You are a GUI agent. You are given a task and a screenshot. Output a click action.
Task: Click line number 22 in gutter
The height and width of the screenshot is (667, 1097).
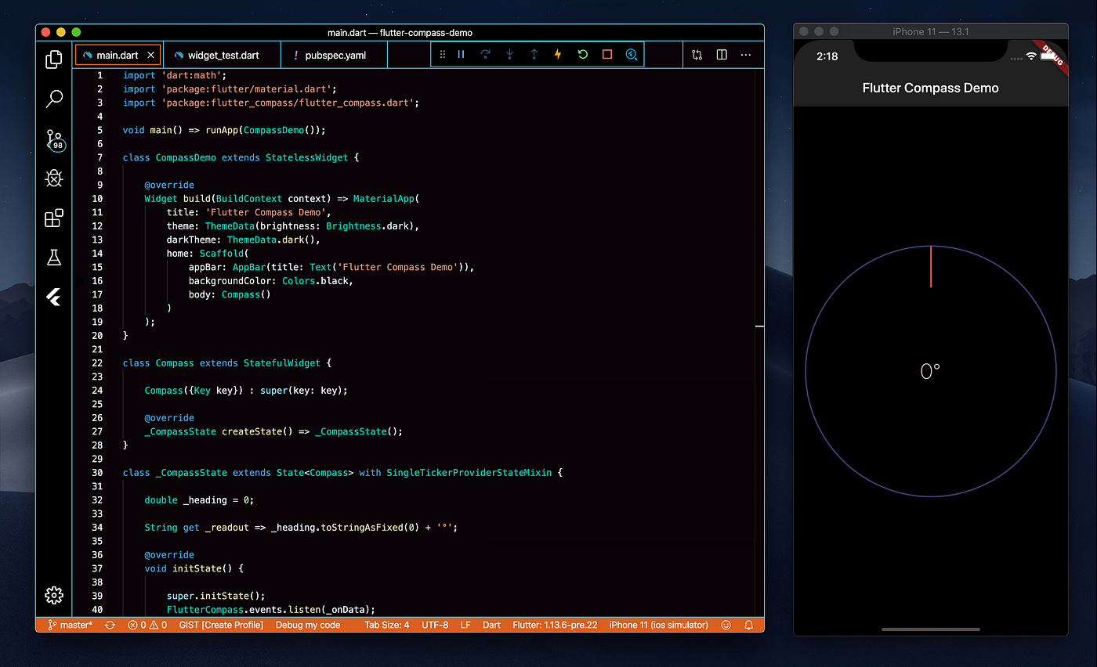(x=97, y=363)
